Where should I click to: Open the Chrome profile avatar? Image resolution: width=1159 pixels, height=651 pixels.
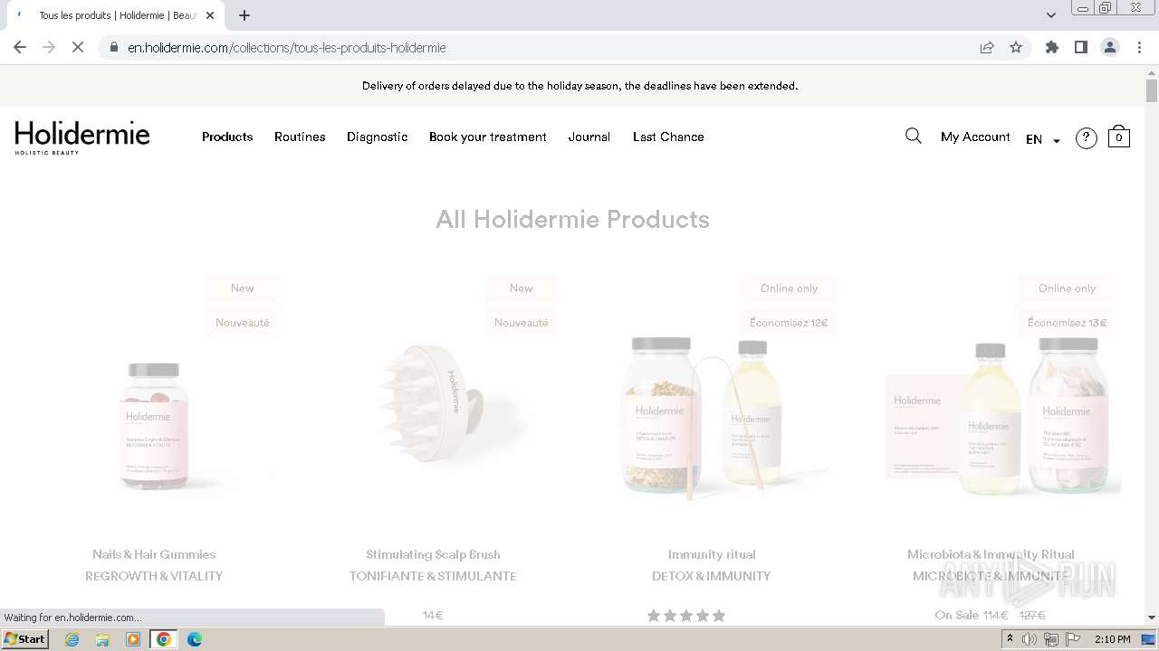point(1110,47)
